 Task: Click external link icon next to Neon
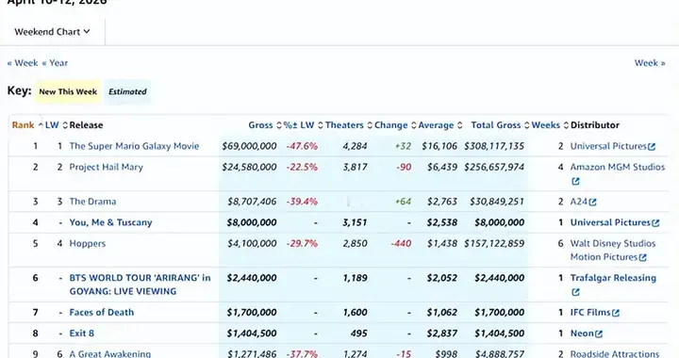tap(599, 334)
